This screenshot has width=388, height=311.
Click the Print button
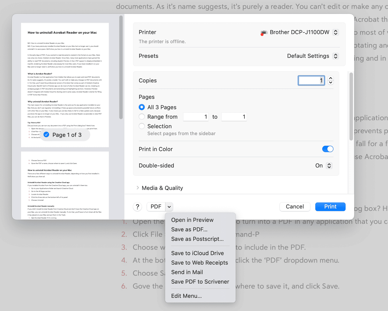click(x=330, y=207)
